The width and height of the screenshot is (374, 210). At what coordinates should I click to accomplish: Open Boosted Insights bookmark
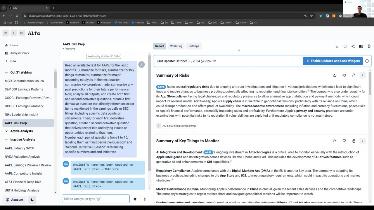click(34, 22)
